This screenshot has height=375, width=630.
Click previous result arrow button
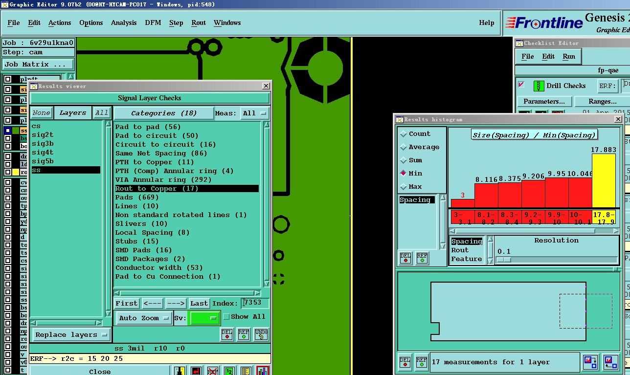click(x=153, y=304)
